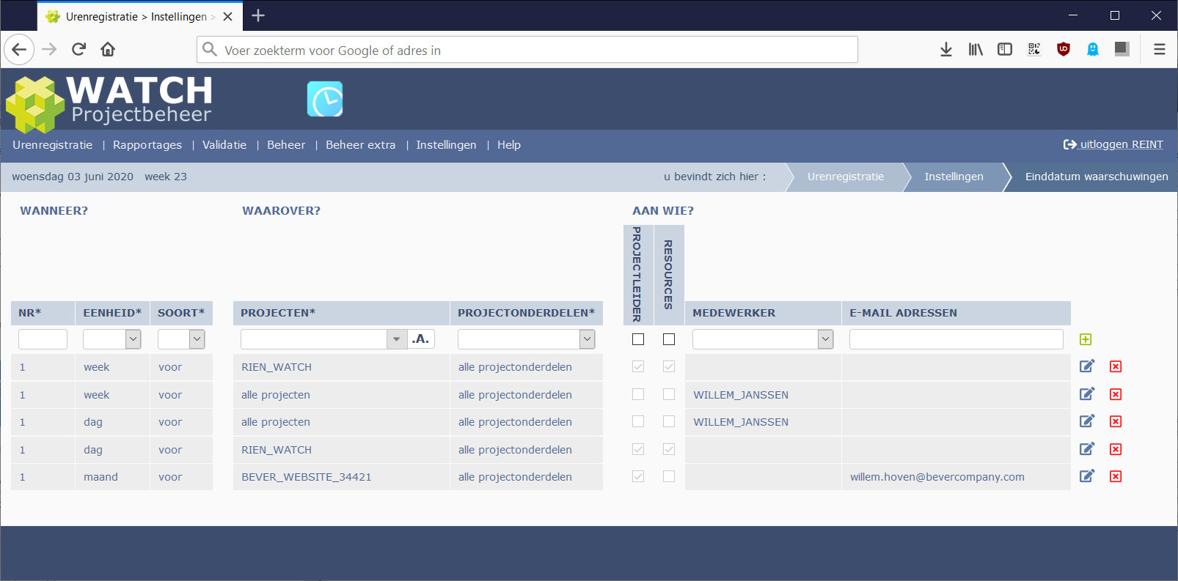Open the Beheer menu
1178x581 pixels.
(286, 145)
